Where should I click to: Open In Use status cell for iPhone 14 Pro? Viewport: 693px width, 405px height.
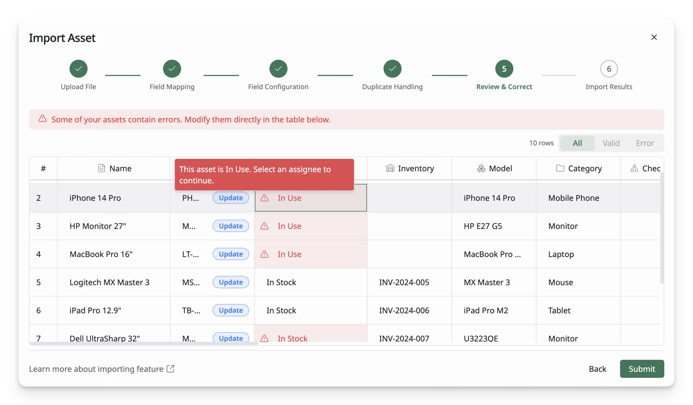[311, 198]
